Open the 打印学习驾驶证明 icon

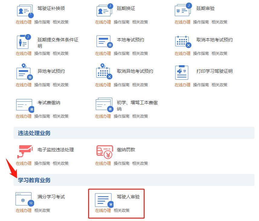click(181, 72)
